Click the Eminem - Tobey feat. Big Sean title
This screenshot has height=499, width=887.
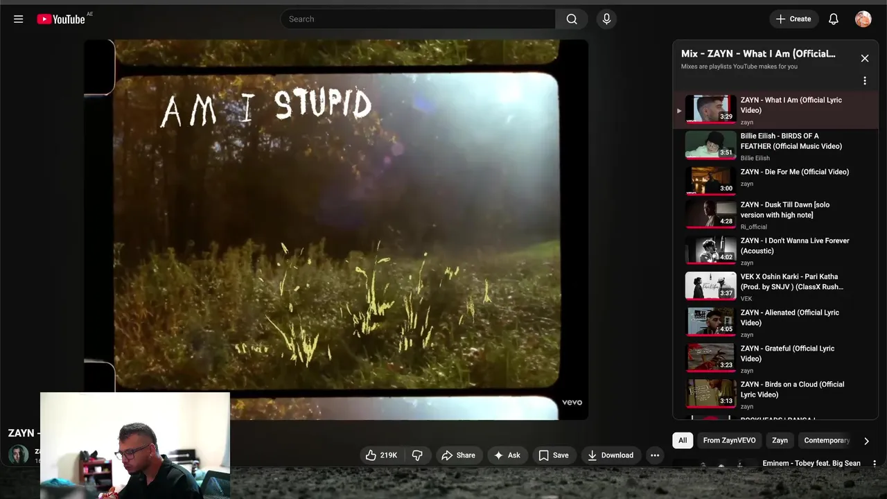(811, 463)
